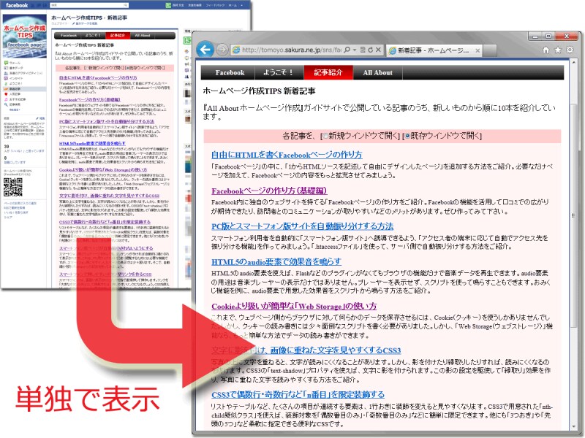Select the 新規ウインドウで開く radio in the front window
Viewport: 585px width, 438px height.
point(325,137)
